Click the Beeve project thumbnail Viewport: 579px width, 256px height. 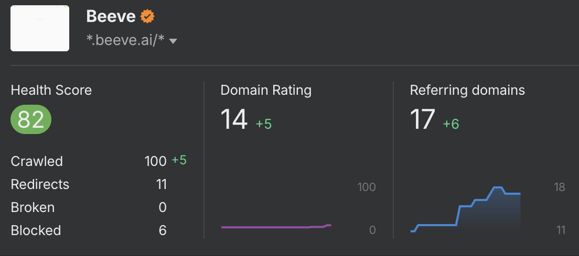40,28
